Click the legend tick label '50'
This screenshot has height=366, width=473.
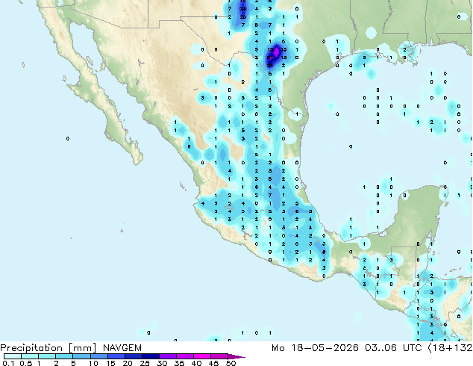coord(231,363)
